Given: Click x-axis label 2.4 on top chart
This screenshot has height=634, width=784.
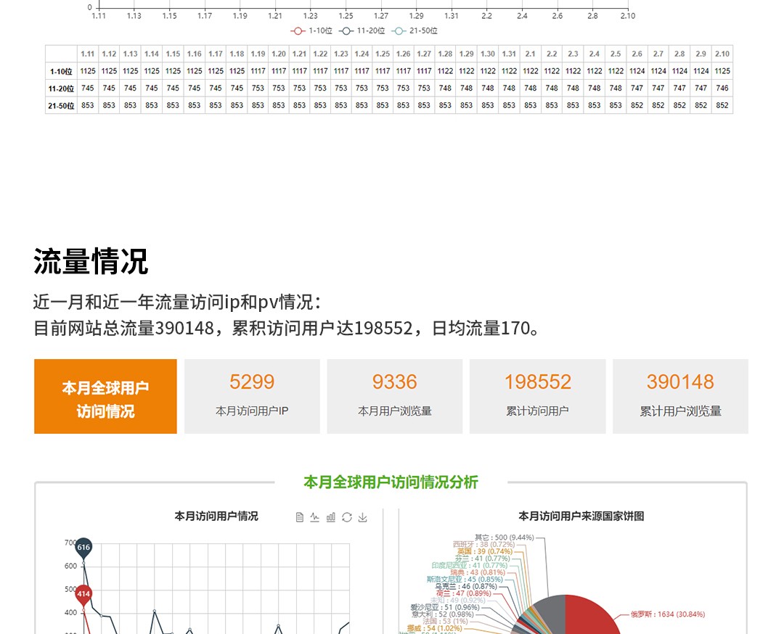Looking at the screenshot, I should click(x=522, y=16).
